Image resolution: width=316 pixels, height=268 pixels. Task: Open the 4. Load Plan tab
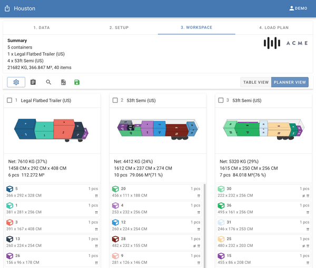(273, 27)
